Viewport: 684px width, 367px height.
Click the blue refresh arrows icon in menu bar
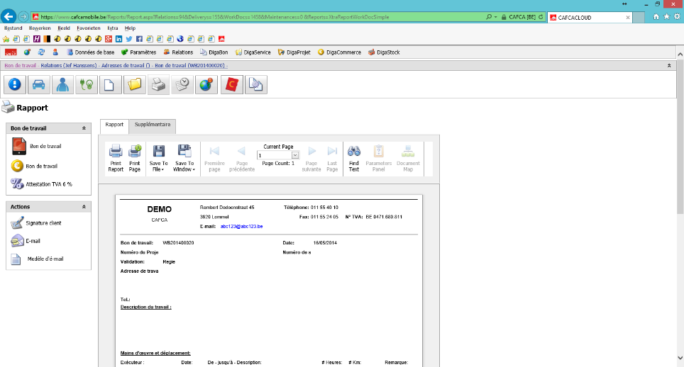(41, 52)
